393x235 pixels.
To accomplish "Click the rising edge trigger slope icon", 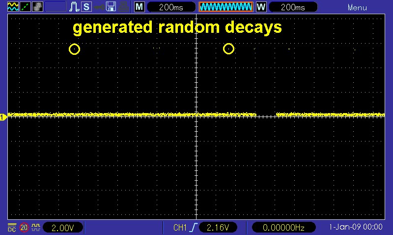I will tap(194, 227).
